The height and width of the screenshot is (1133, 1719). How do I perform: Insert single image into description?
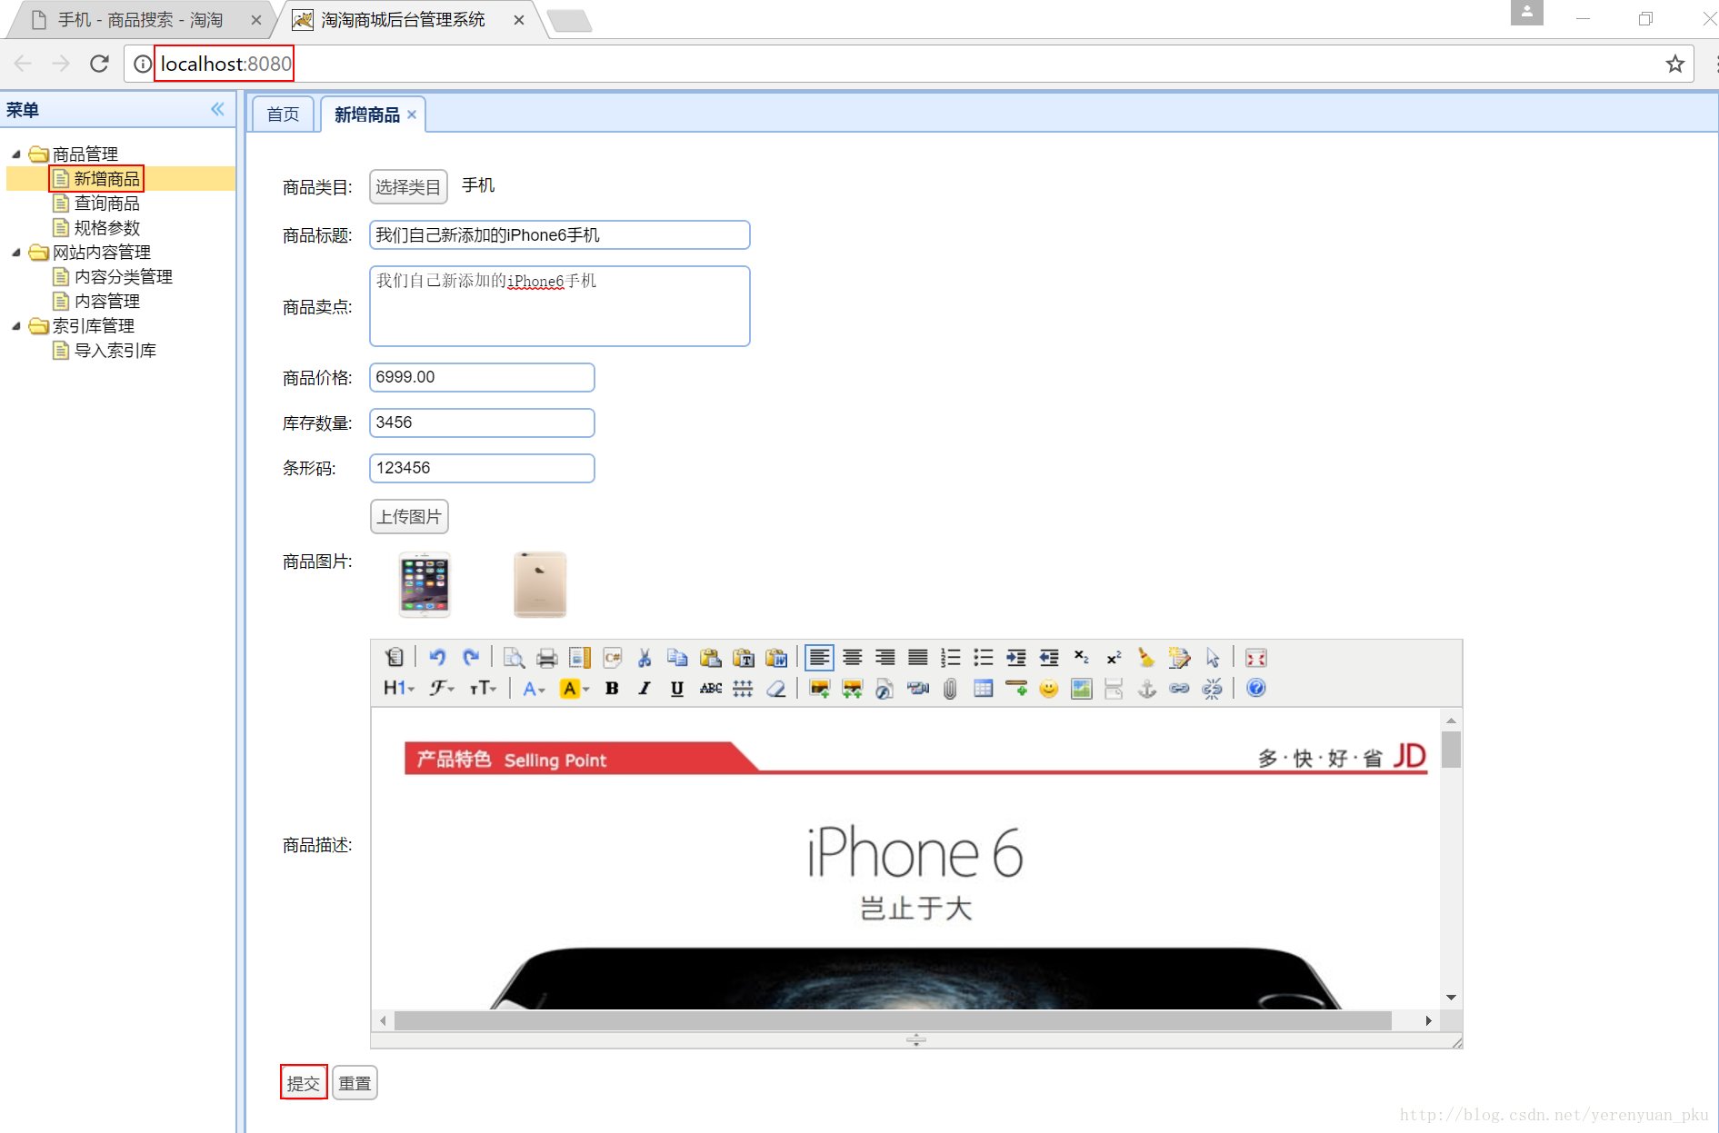819,688
